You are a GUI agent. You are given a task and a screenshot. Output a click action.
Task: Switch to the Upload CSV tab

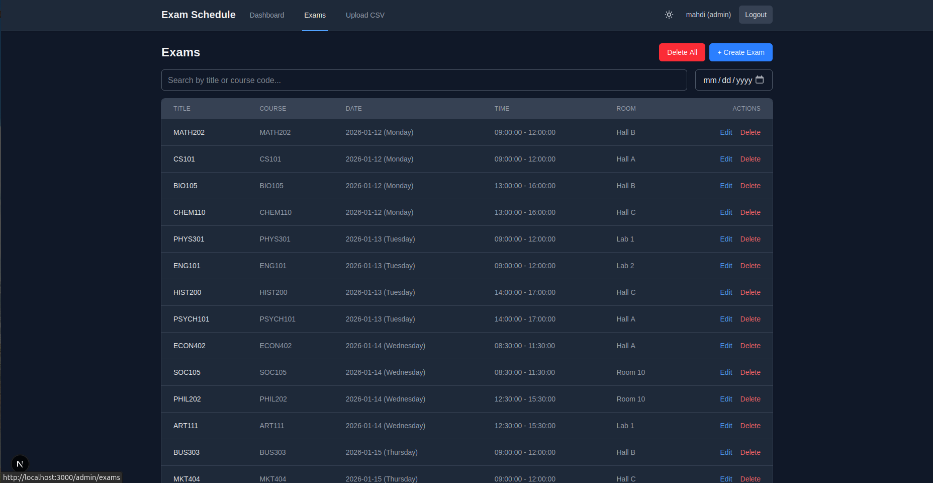[365, 15]
